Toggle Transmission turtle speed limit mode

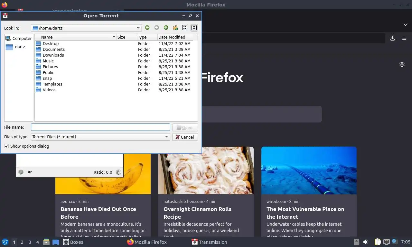(x=30, y=172)
